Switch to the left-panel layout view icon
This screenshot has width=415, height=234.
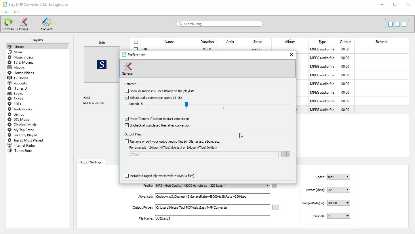(390, 24)
